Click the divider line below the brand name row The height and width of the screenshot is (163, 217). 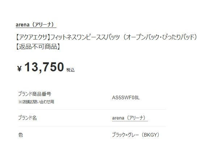[92, 126]
